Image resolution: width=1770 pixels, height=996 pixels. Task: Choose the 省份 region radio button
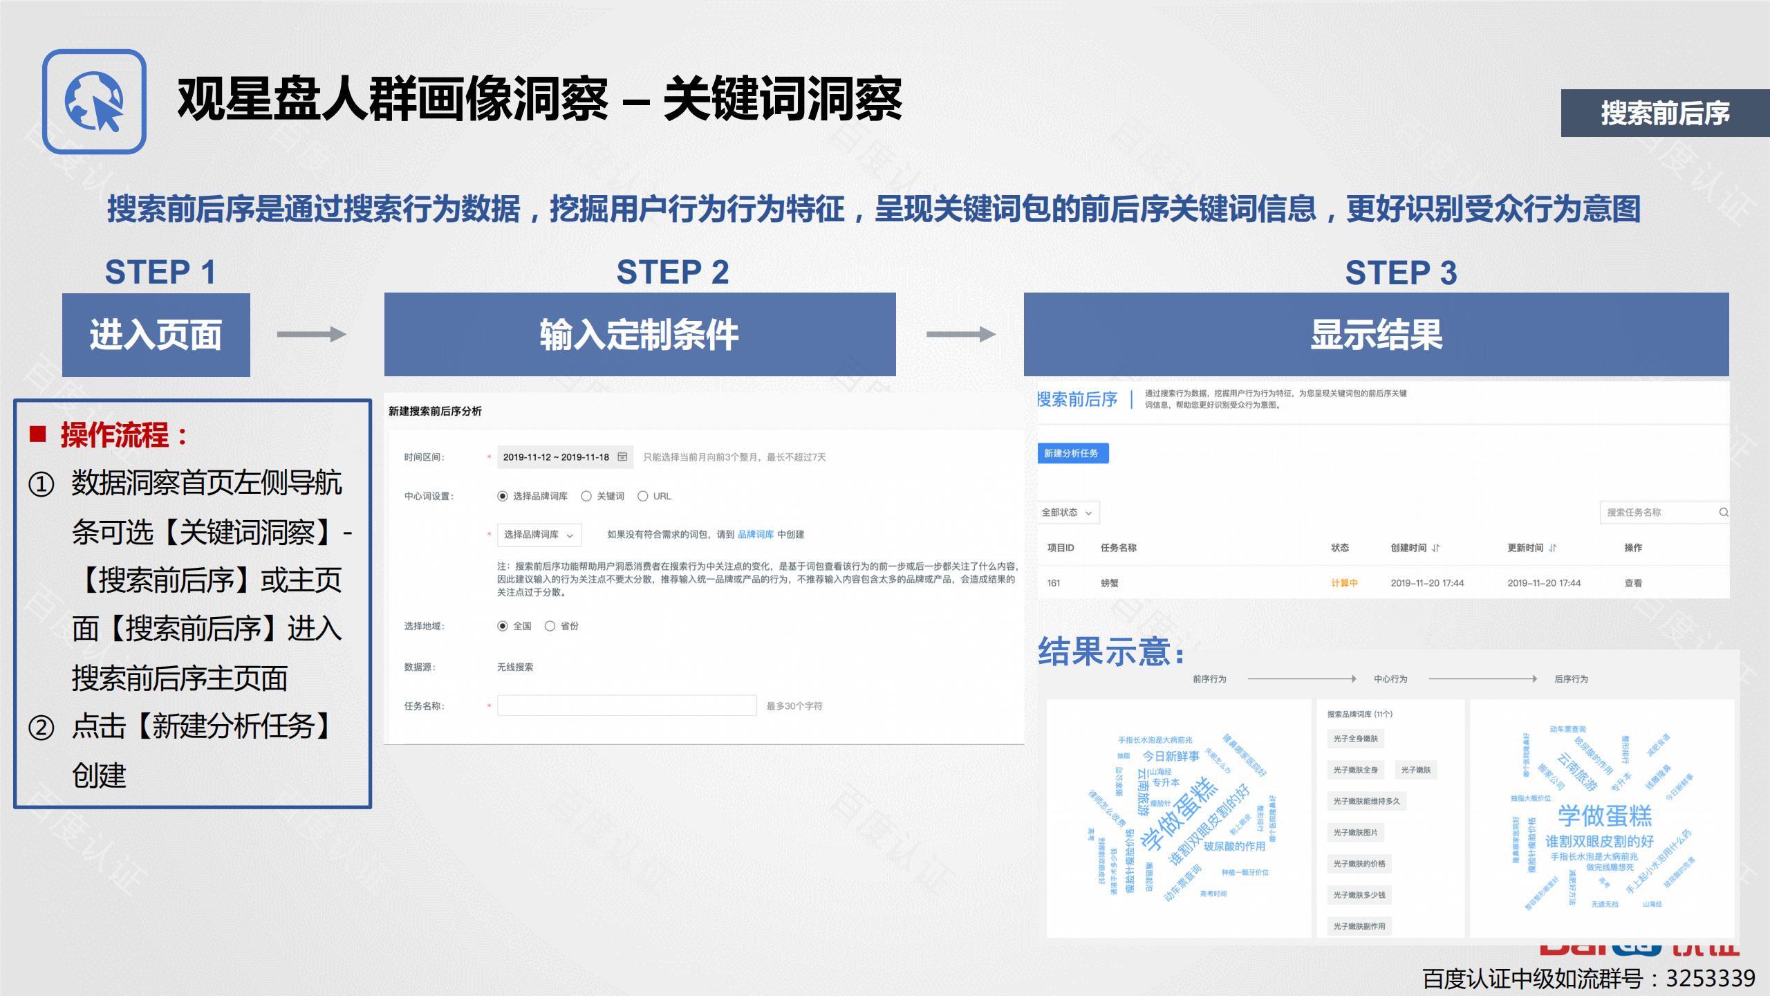tap(550, 626)
